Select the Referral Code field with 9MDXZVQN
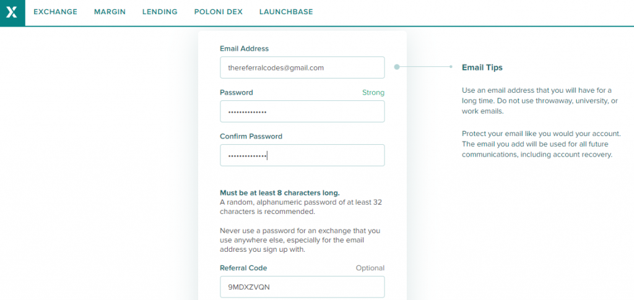The width and height of the screenshot is (634, 300). pos(302,287)
